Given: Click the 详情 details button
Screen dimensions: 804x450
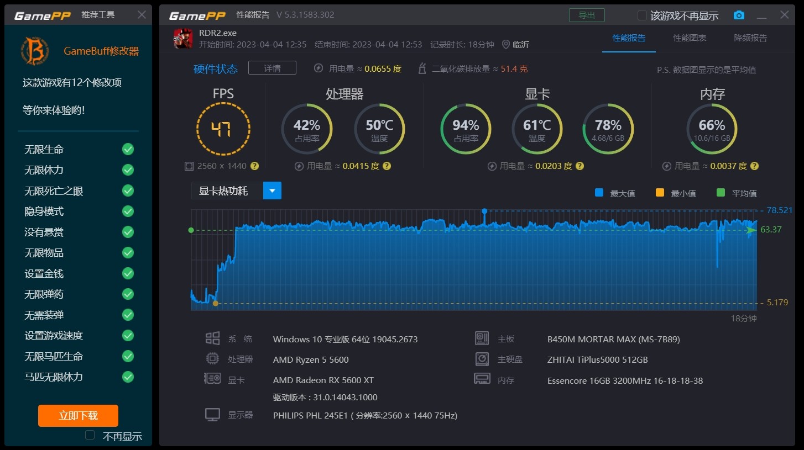Looking at the screenshot, I should pos(272,68).
